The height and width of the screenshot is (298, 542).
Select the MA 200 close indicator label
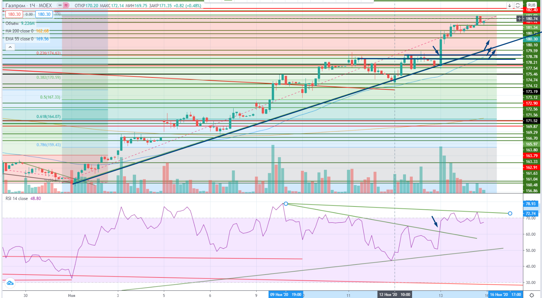pyautogui.click(x=19, y=31)
